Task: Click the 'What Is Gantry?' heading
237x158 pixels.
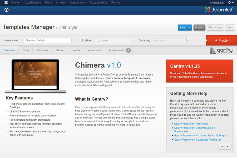Action: click(91, 99)
